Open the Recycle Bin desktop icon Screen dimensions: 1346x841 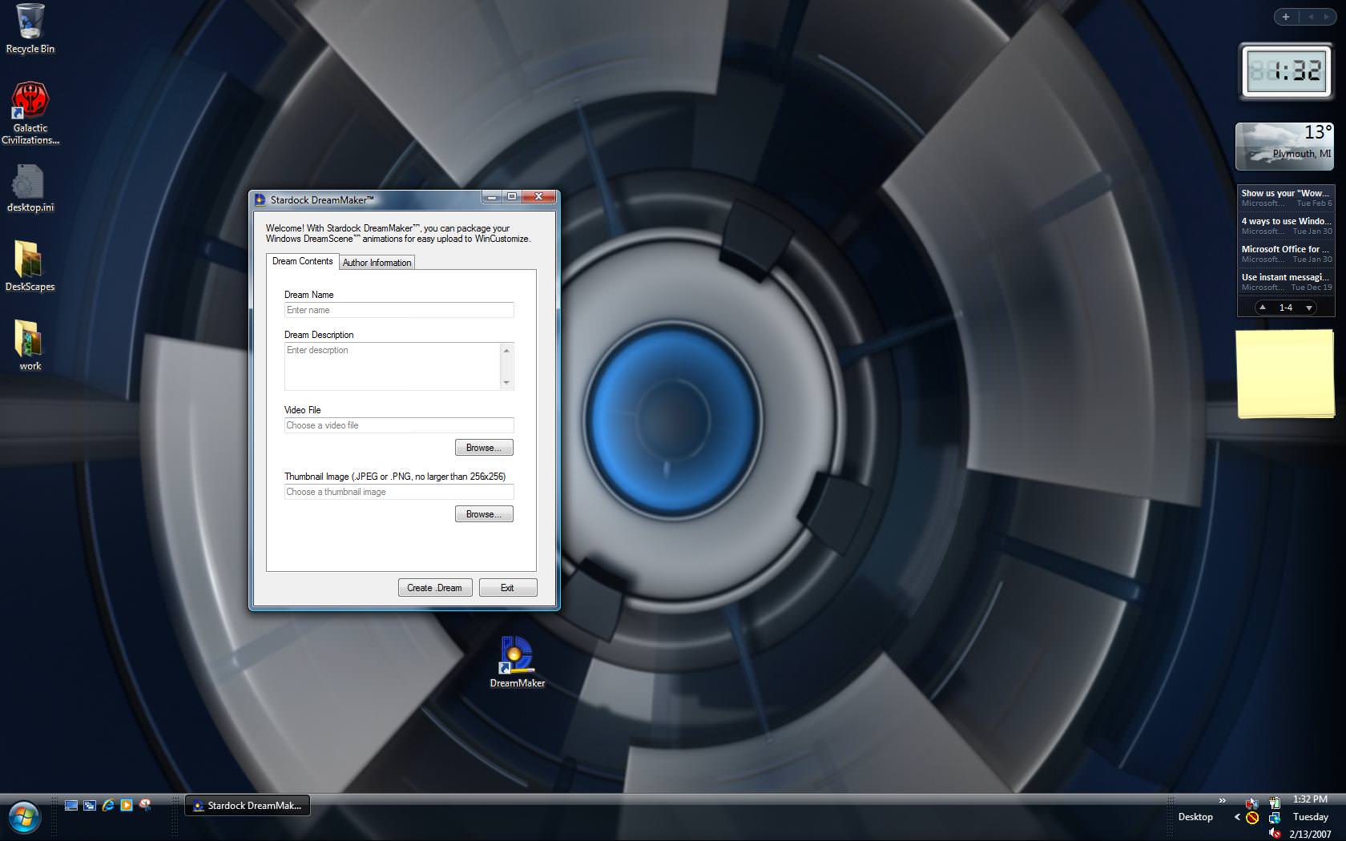pyautogui.click(x=30, y=29)
